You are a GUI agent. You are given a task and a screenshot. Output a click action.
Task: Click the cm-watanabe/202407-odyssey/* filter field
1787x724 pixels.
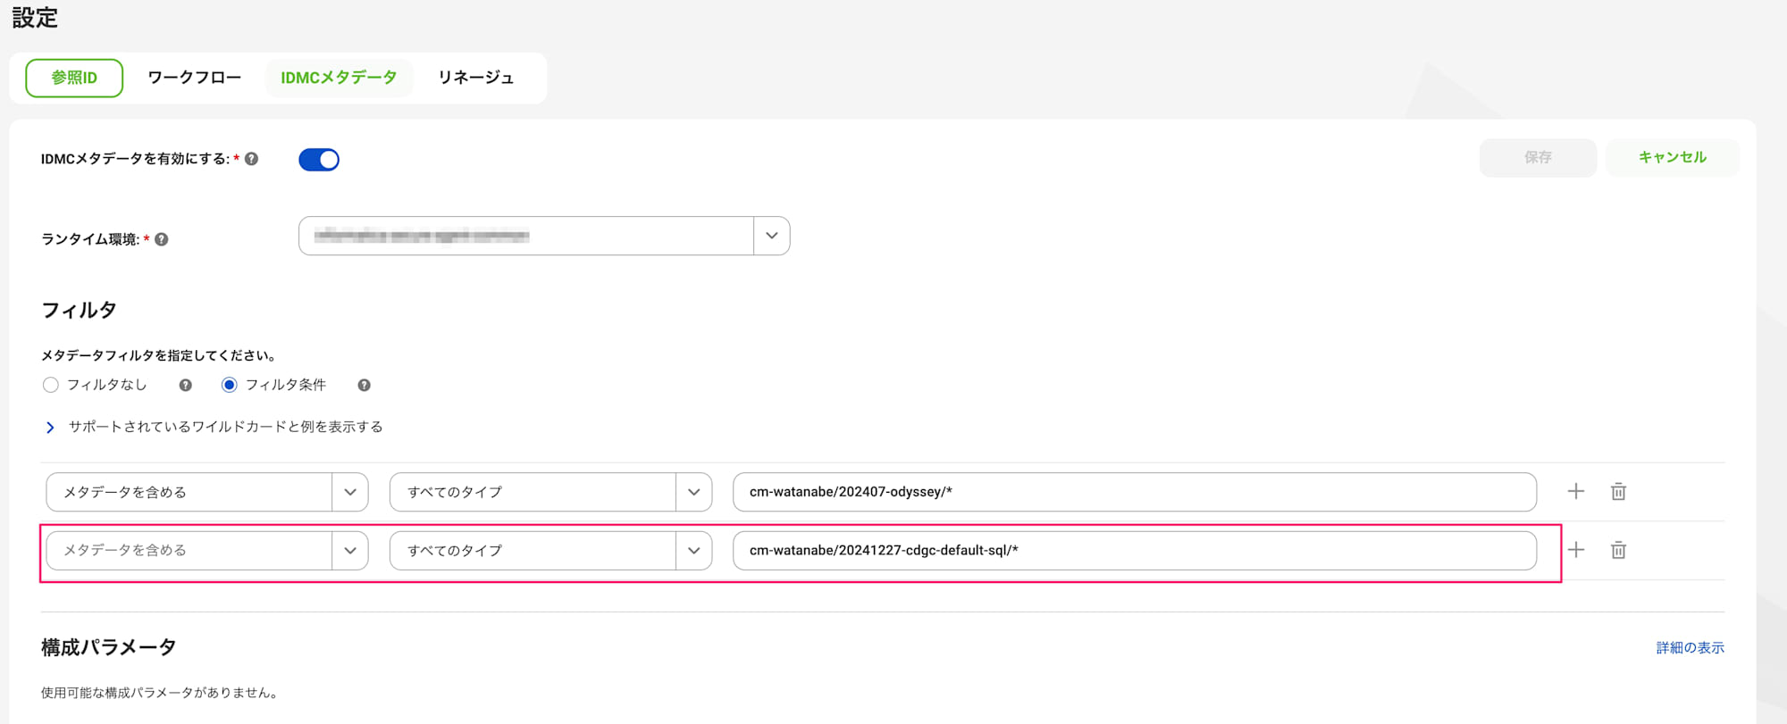coord(1135,492)
